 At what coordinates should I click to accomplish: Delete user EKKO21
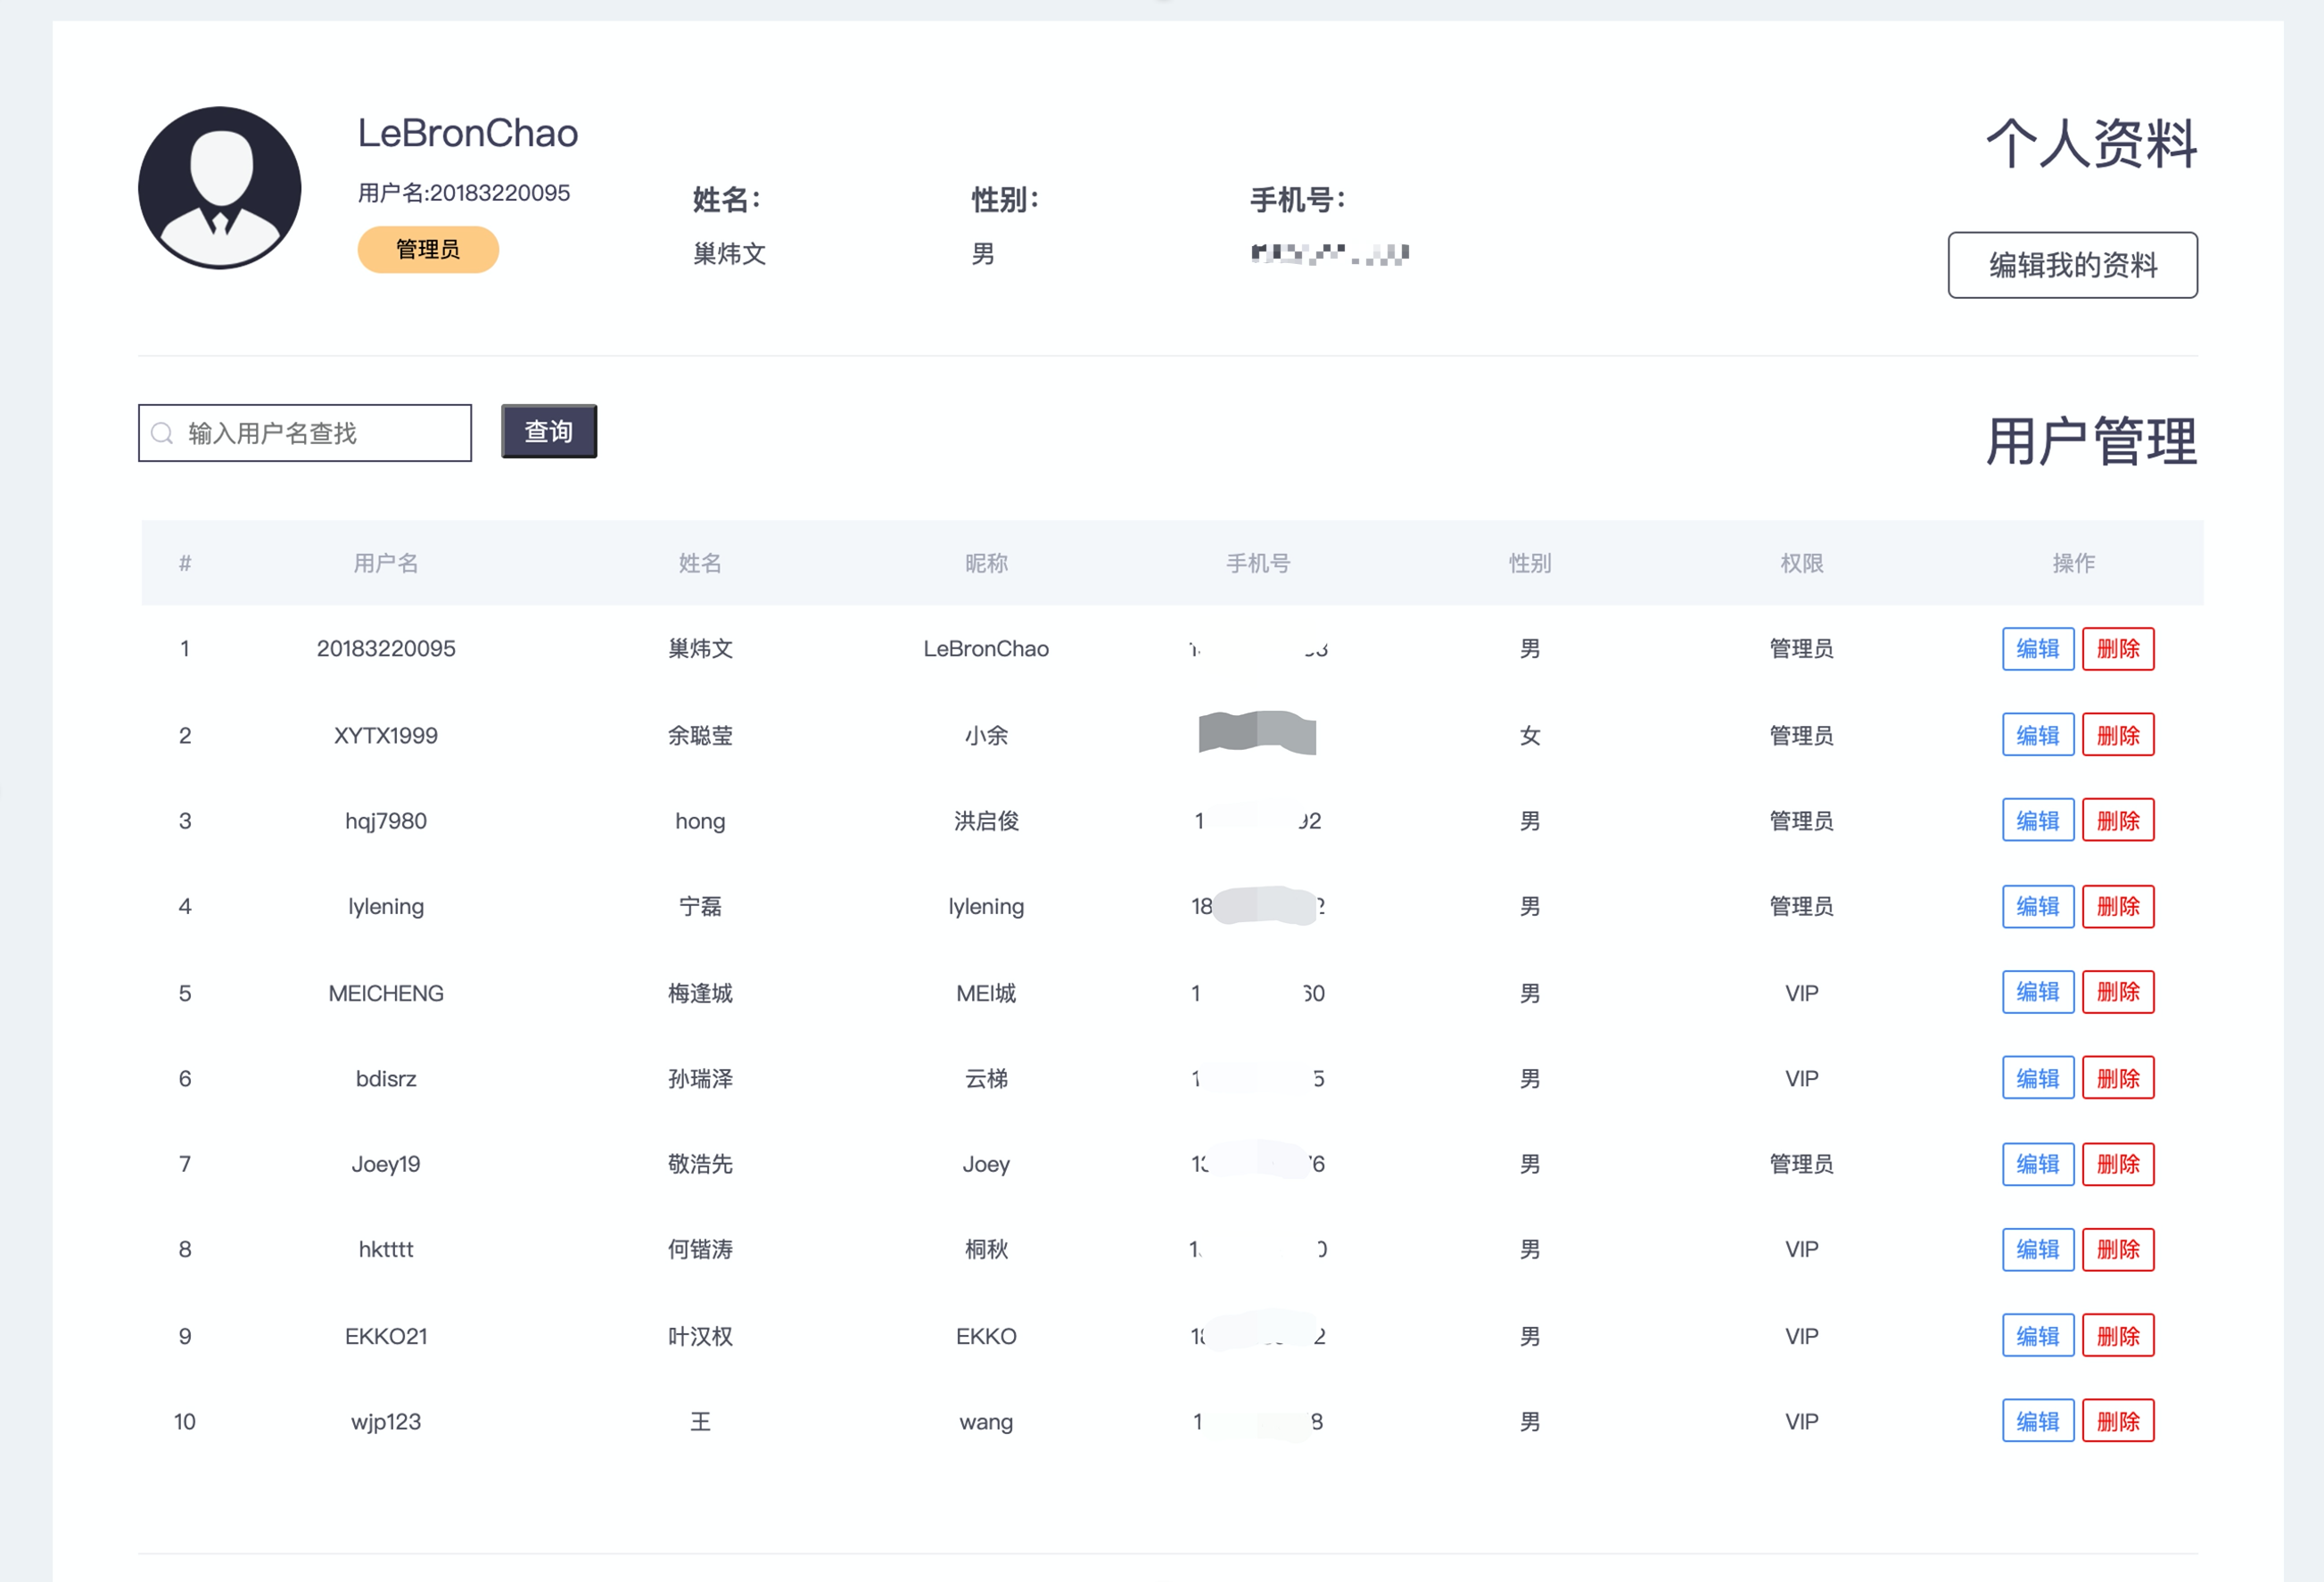coord(2118,1336)
